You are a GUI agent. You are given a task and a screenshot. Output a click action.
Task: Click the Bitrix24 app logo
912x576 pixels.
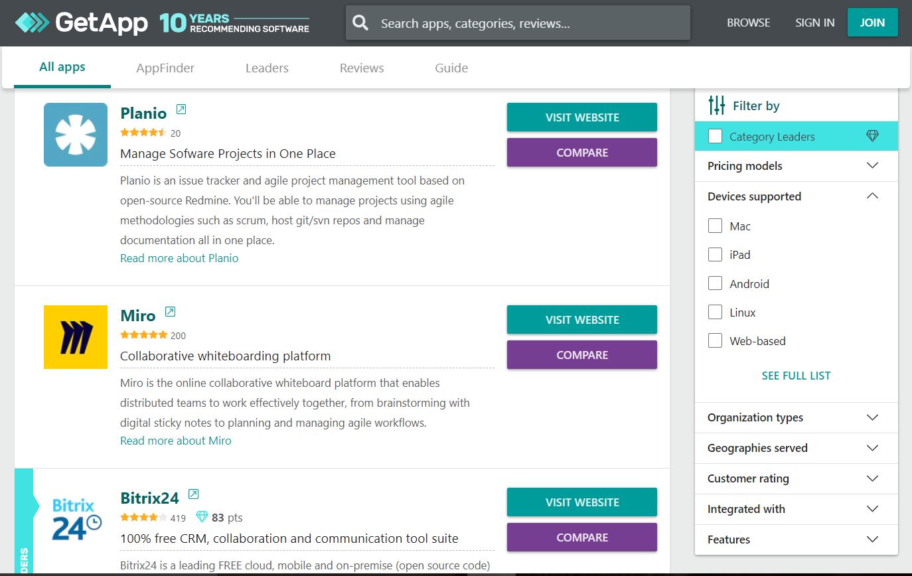[x=76, y=520]
